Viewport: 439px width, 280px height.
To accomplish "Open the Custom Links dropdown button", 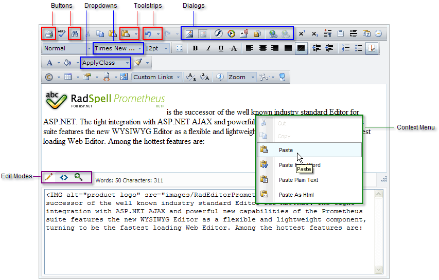I will [x=156, y=77].
